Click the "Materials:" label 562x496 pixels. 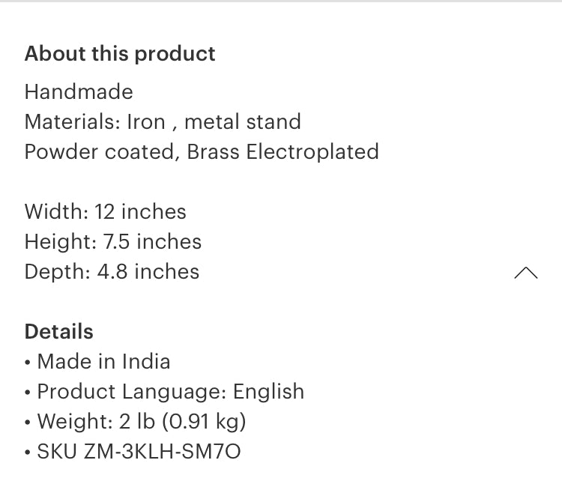click(x=73, y=122)
